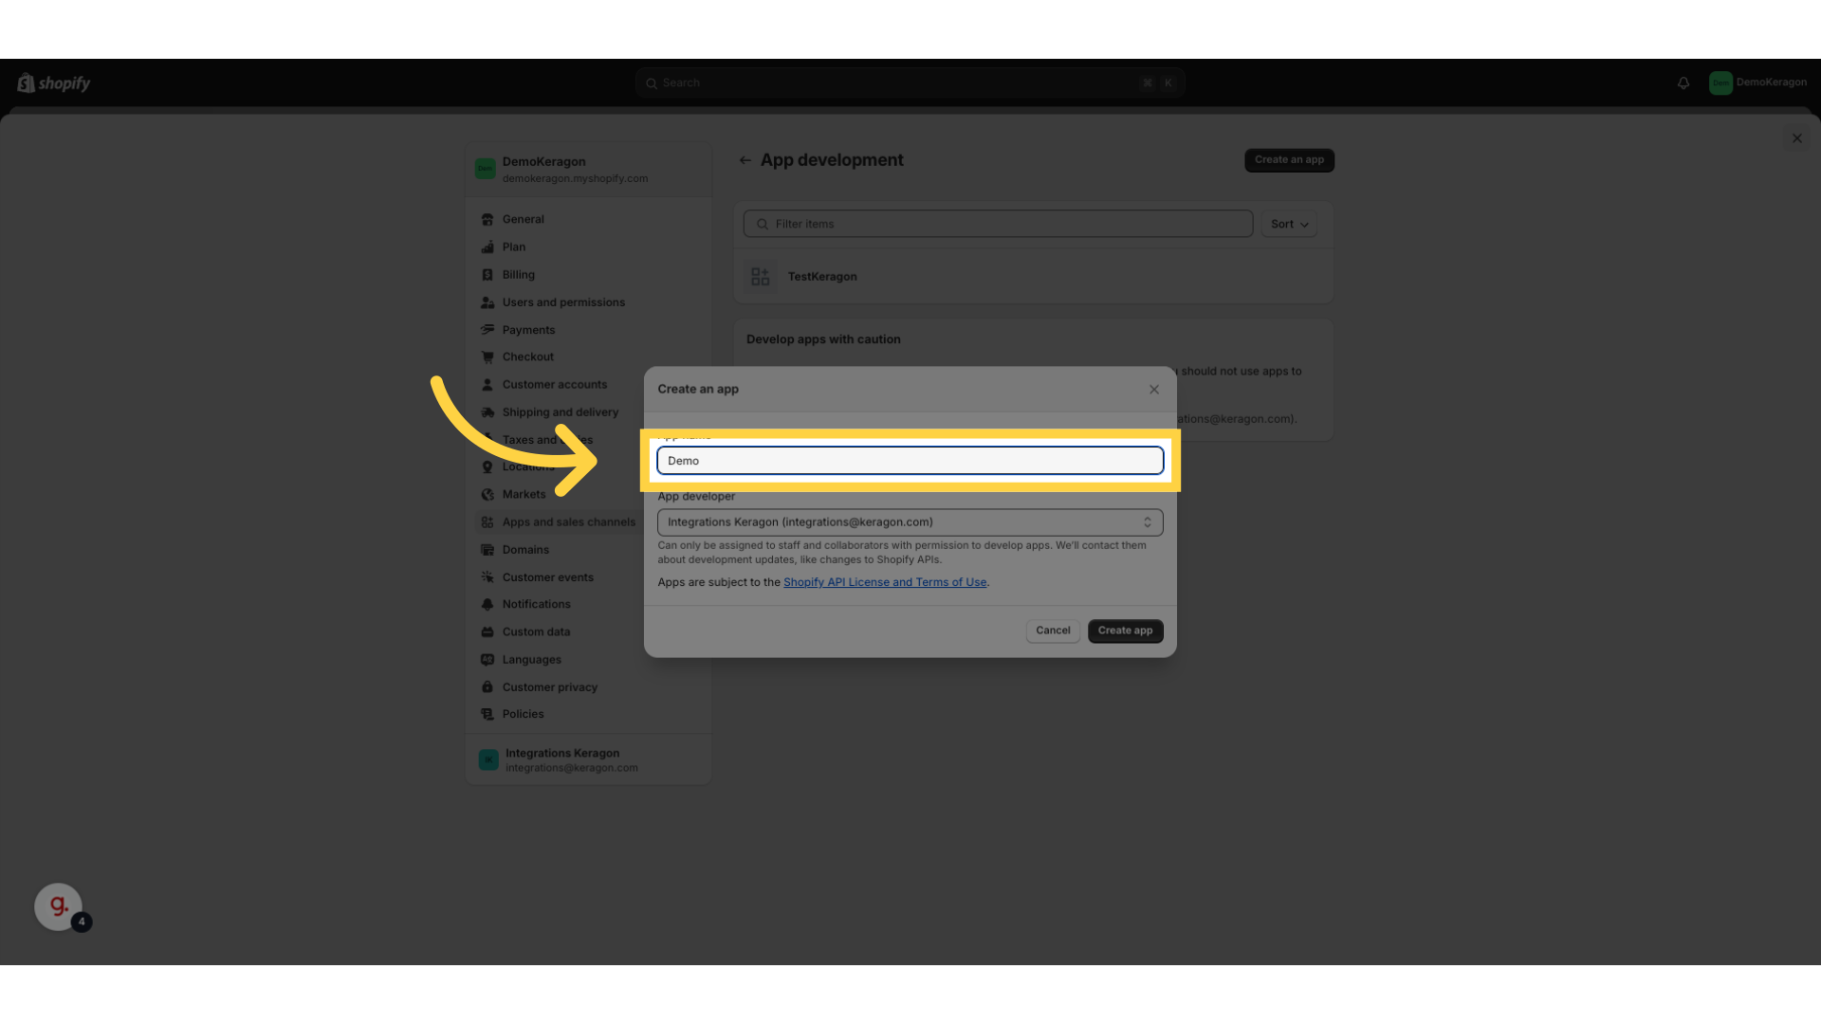Close the Create an app dialog
Screen dimensions: 1821x1024
coord(1154,390)
